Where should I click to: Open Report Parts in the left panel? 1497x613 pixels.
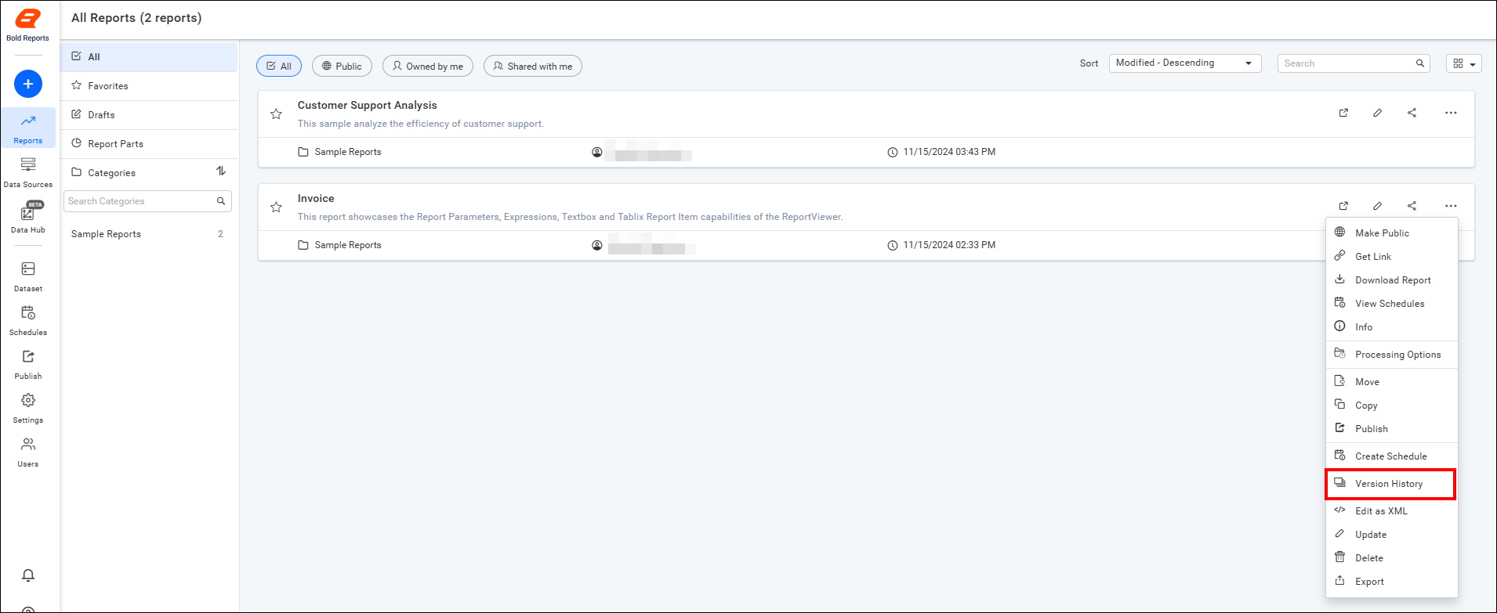click(x=149, y=144)
